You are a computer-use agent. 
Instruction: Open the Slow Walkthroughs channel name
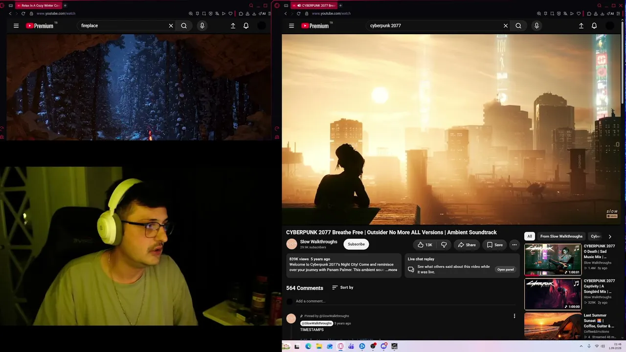[318, 242]
